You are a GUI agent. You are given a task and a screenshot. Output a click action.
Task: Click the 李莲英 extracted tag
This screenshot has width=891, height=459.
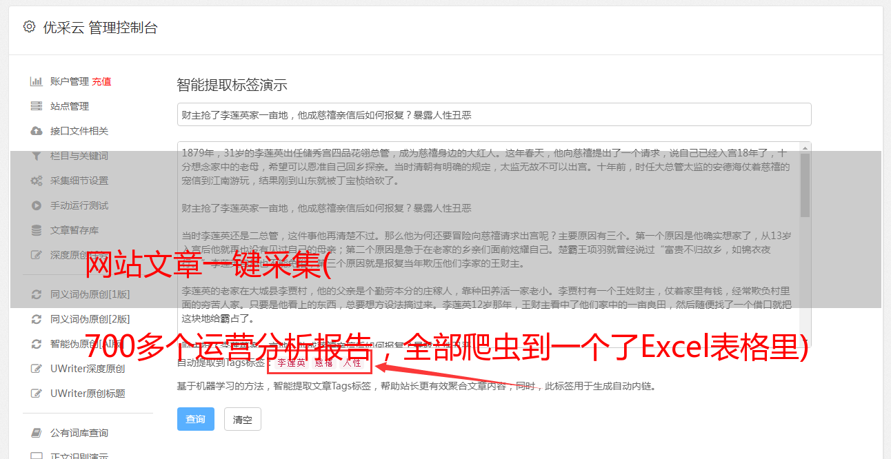click(x=291, y=363)
